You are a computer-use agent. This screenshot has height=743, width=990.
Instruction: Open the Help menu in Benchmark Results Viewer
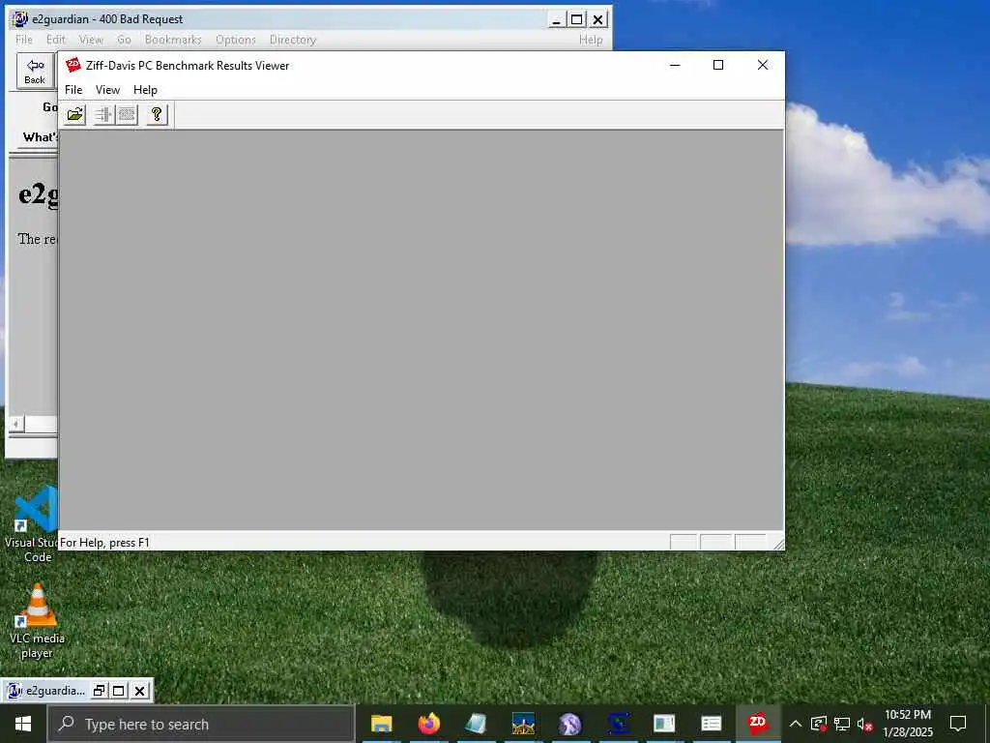[145, 90]
